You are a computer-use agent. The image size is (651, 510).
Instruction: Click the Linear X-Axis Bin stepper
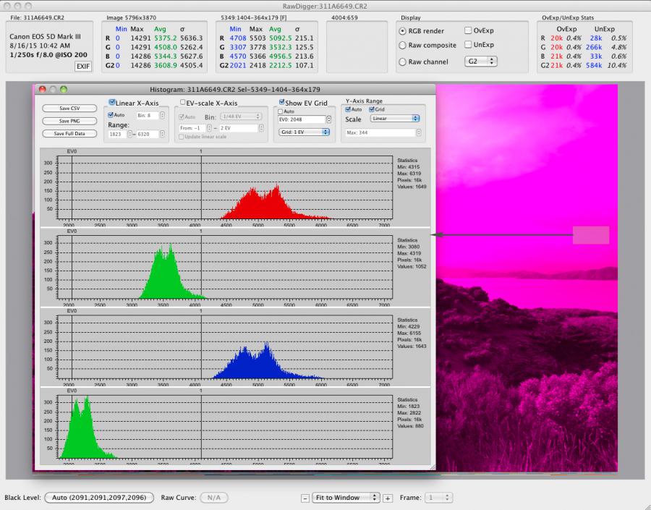tap(163, 115)
